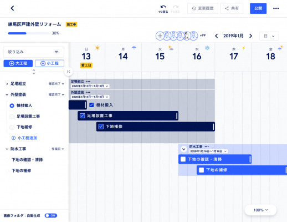This screenshot has width=287, height=222.
Task: Open the 絞り込み filter dropdown
Action: click(34, 52)
